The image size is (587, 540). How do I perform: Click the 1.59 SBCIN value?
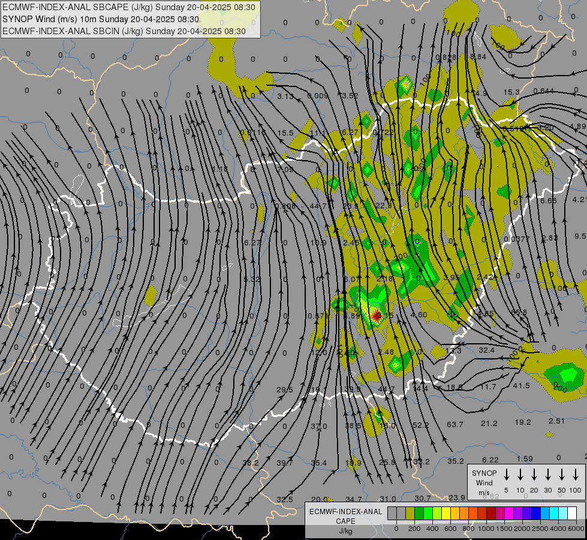(x=525, y=459)
